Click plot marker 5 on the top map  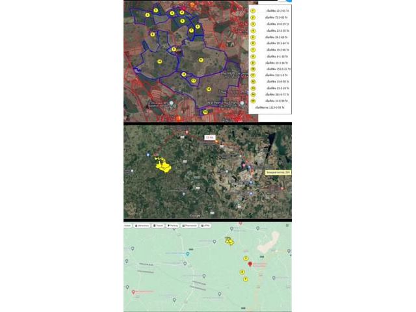[182, 21]
